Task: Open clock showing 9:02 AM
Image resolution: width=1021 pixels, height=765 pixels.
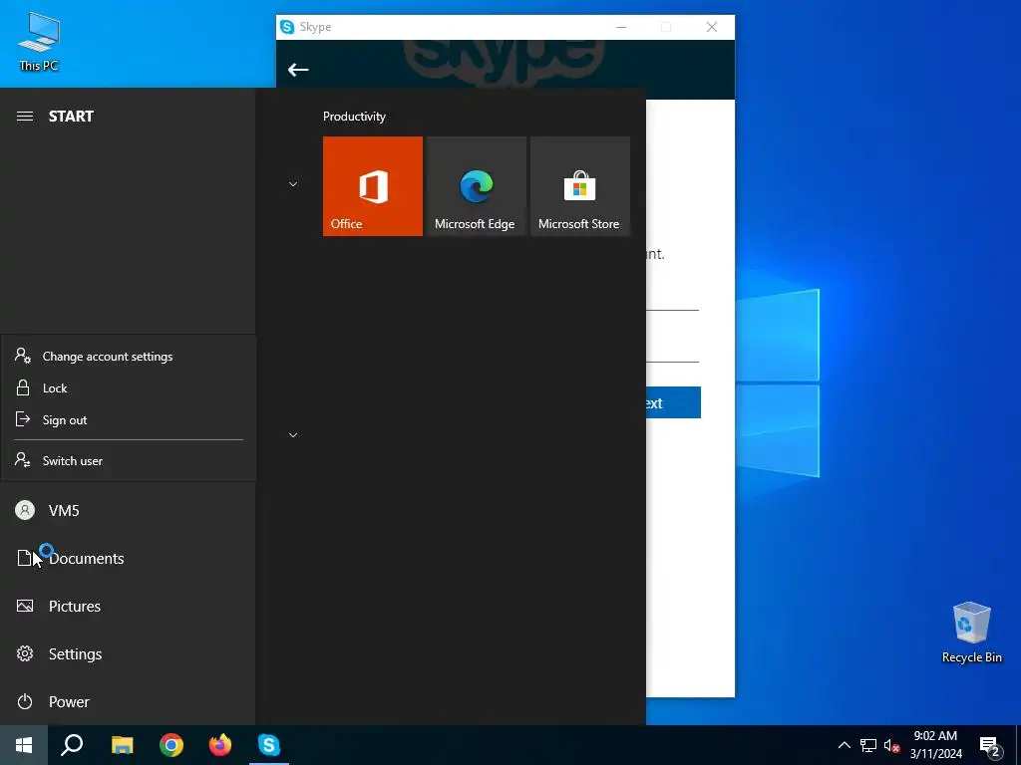Action: [x=935, y=745]
